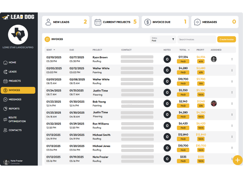Click the New Leads person icon
This screenshot has height=178, width=243.
pyautogui.click(x=48, y=22)
